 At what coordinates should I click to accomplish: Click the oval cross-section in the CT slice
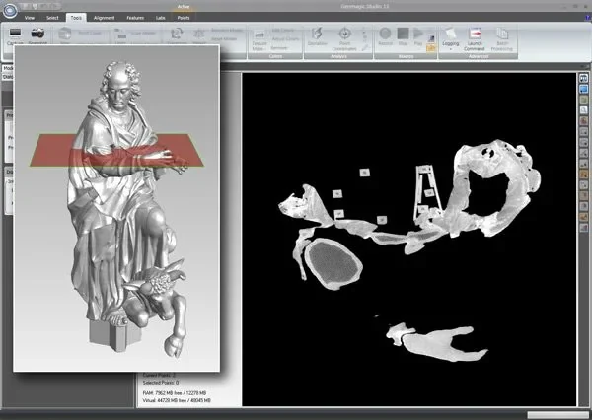pyautogui.click(x=333, y=263)
